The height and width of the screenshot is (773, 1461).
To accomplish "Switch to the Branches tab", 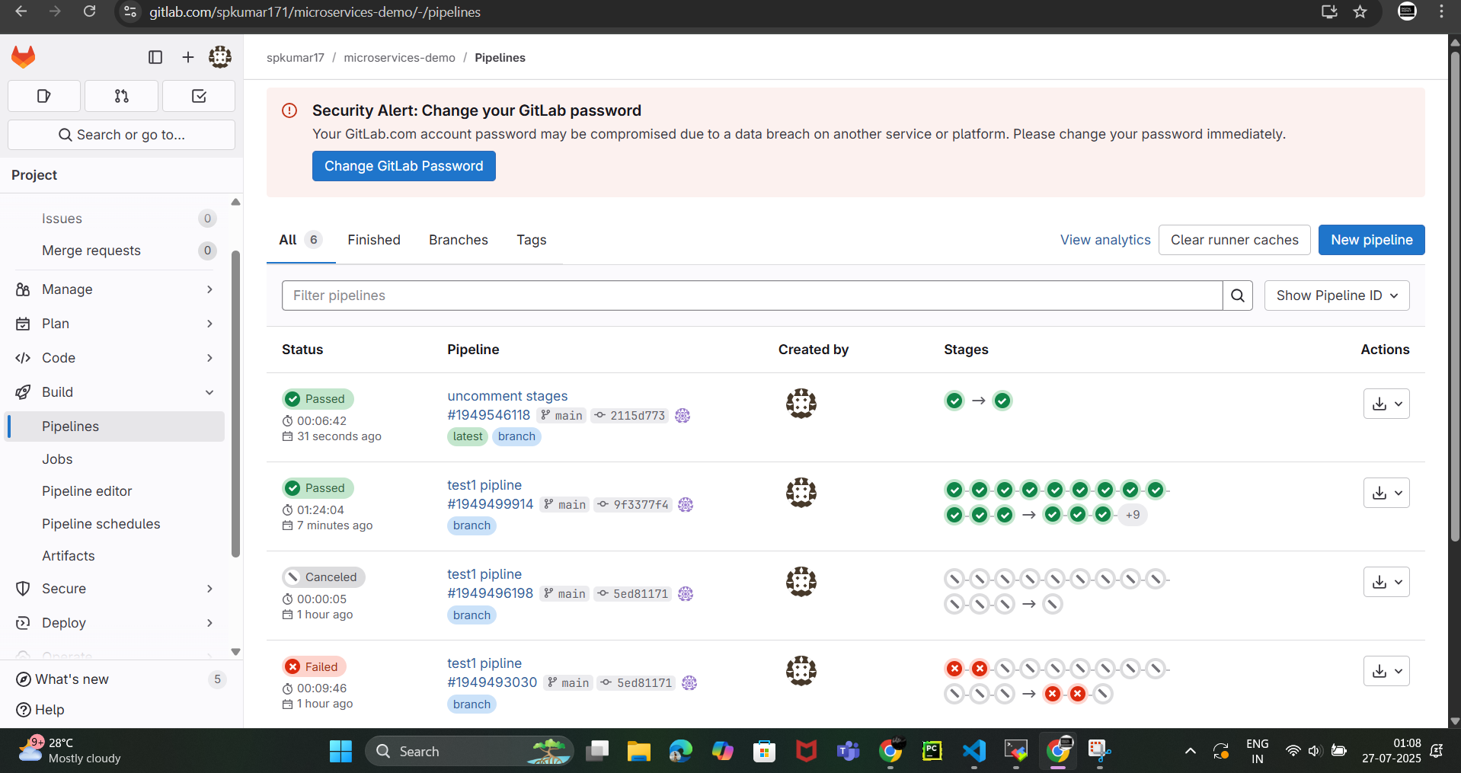I will [x=459, y=240].
